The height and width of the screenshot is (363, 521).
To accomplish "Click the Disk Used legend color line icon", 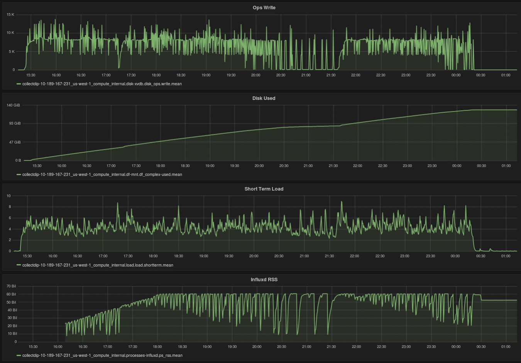I will tap(19, 174).
